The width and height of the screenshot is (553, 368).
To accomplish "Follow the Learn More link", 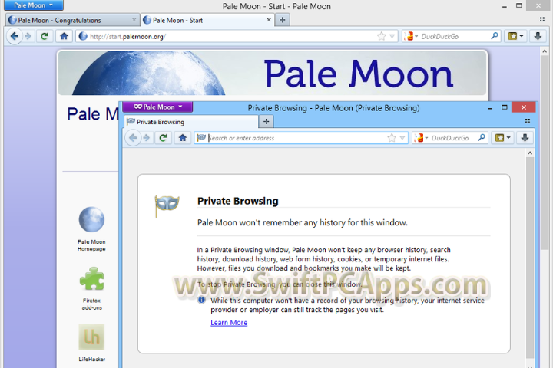I will click(229, 323).
